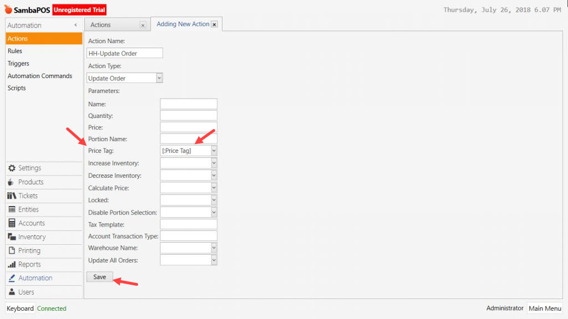Expand the Locked dropdown
Viewport: 568px width, 319px height.
(214, 200)
